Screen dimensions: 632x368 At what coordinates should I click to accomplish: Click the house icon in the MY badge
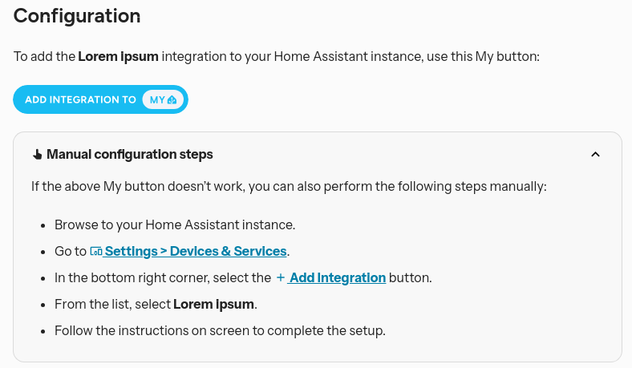(173, 100)
